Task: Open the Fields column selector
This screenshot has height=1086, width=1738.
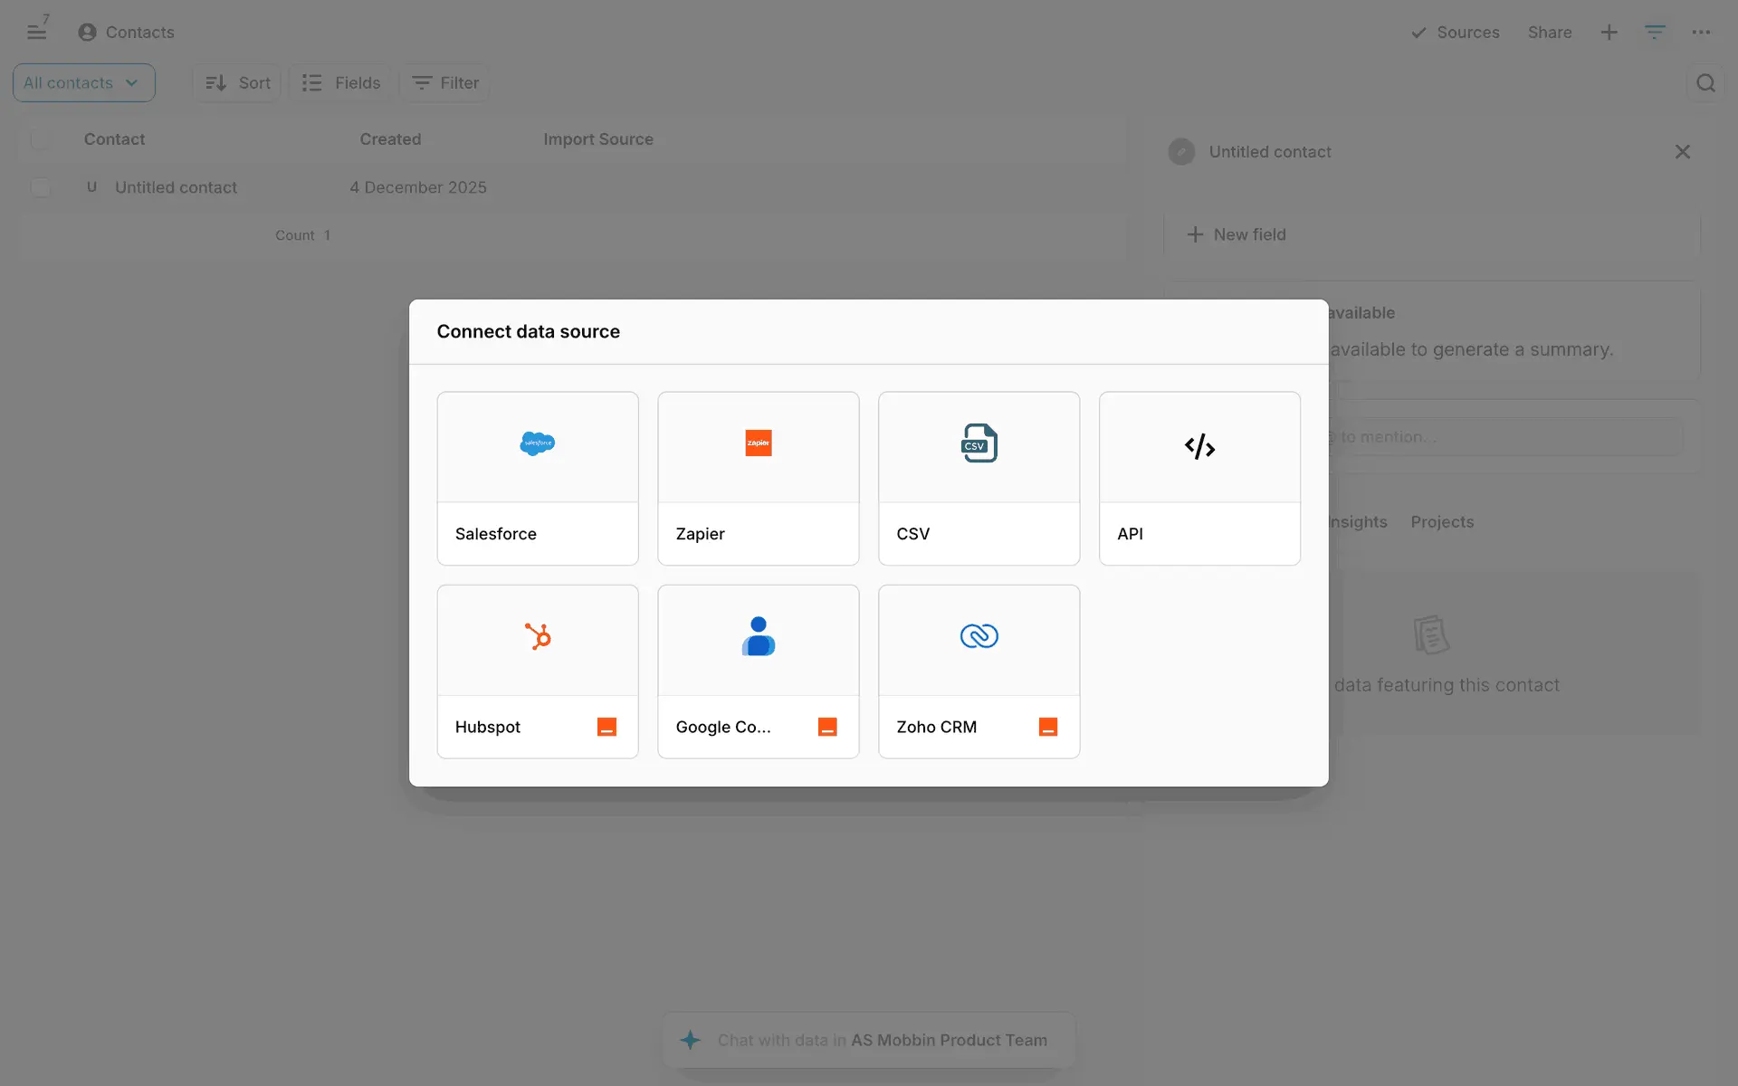Action: point(341,83)
